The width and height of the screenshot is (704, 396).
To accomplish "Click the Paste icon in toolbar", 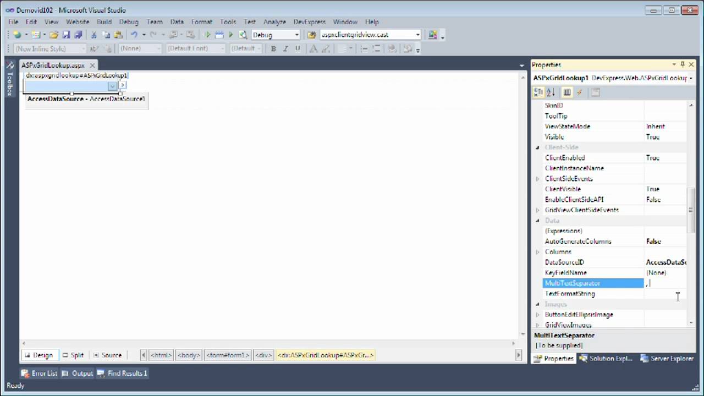I will tap(118, 35).
